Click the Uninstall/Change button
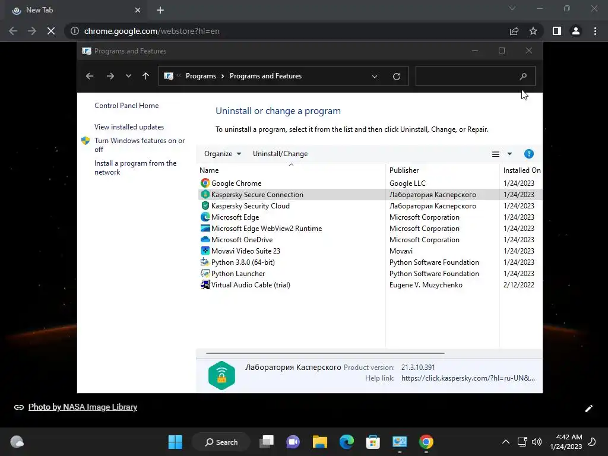 pos(280,154)
